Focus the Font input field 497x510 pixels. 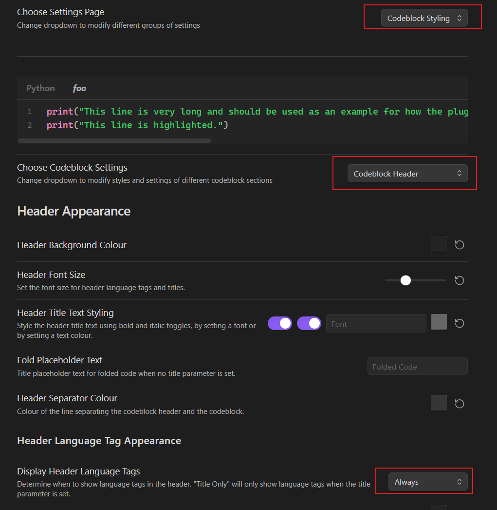(x=376, y=323)
